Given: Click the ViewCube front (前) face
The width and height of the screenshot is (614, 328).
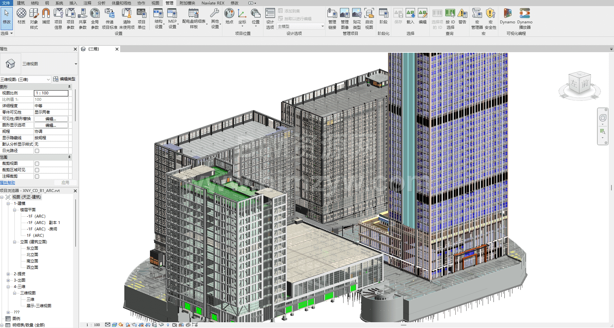Looking at the screenshot, I should pos(585,84).
